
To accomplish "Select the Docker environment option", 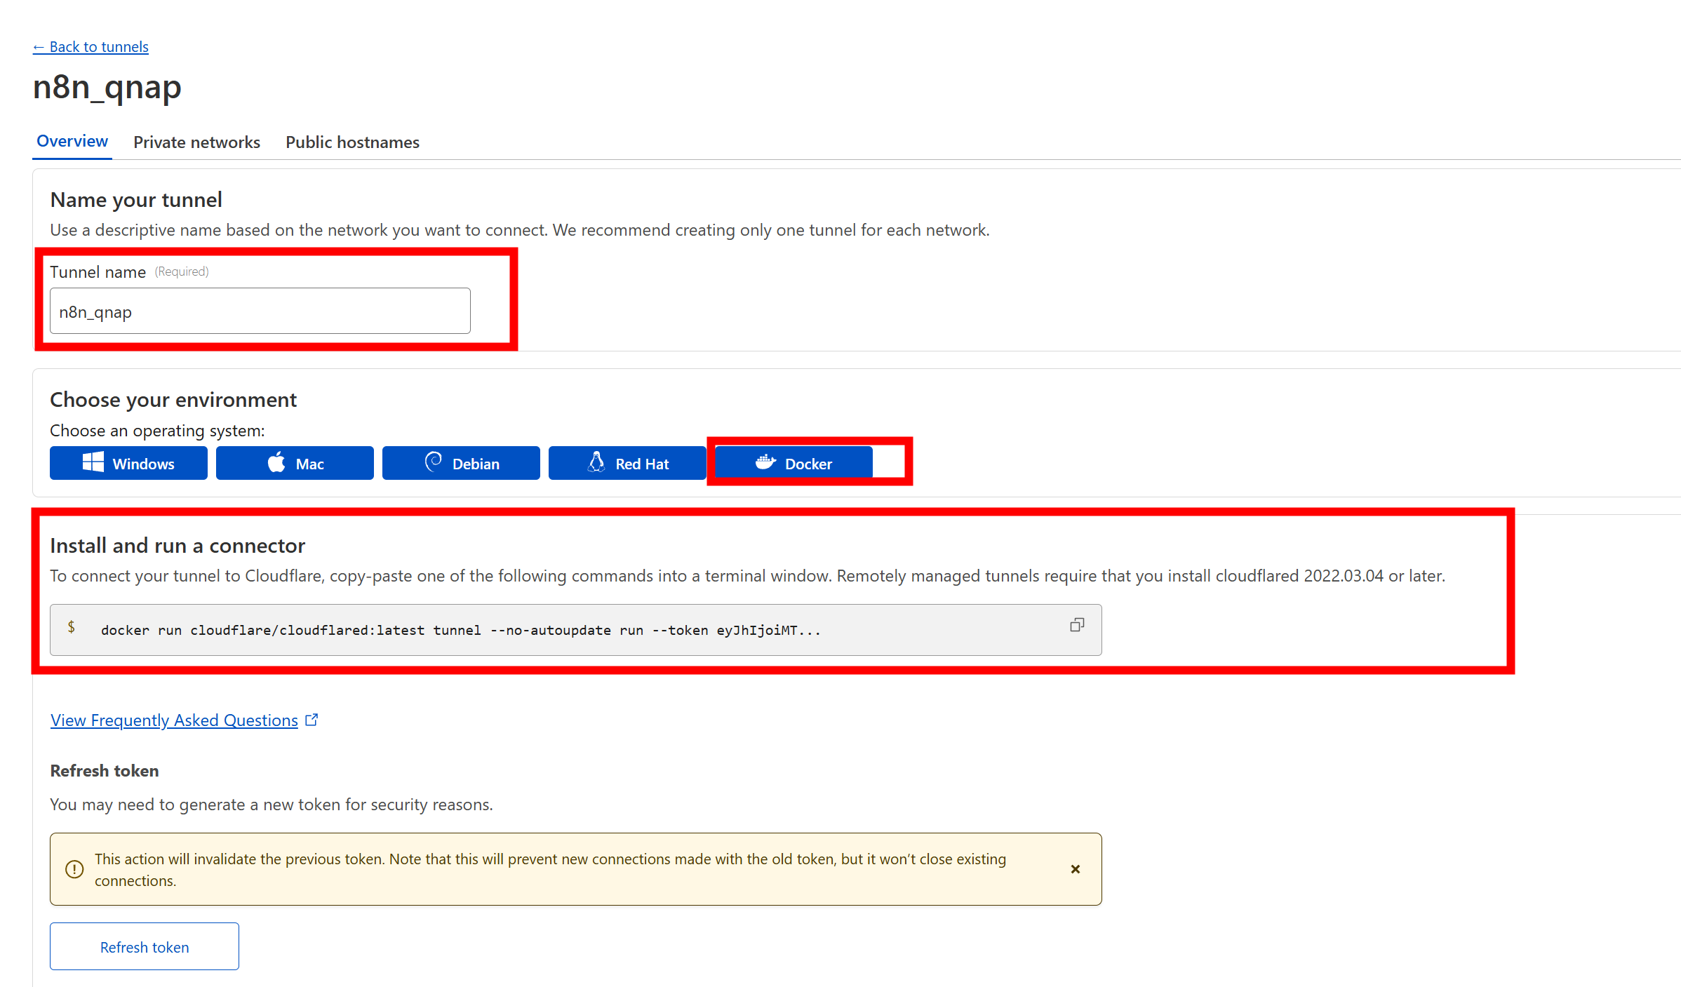I will click(x=793, y=462).
